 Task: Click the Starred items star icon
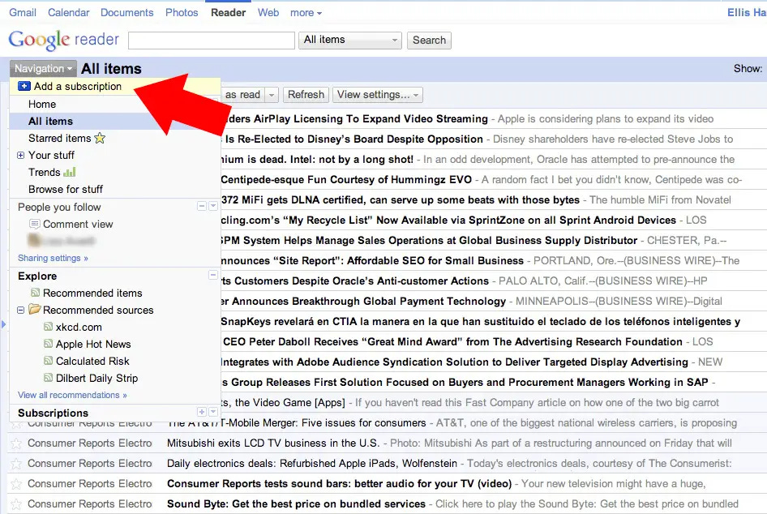coord(100,138)
